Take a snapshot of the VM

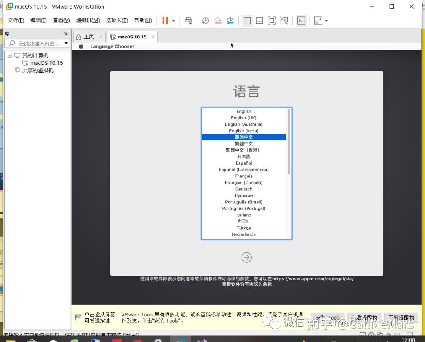tap(205, 20)
